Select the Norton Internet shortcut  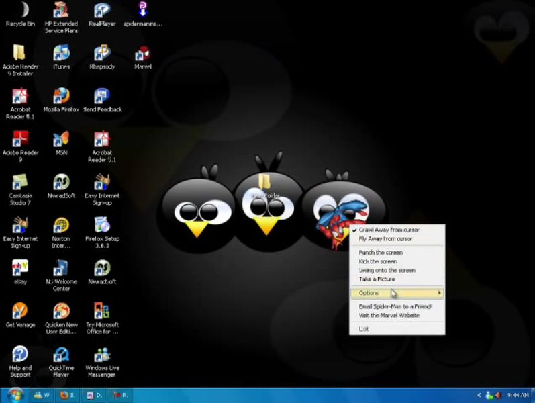(61, 232)
